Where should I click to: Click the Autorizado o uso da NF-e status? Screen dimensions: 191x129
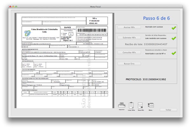tap(155, 54)
